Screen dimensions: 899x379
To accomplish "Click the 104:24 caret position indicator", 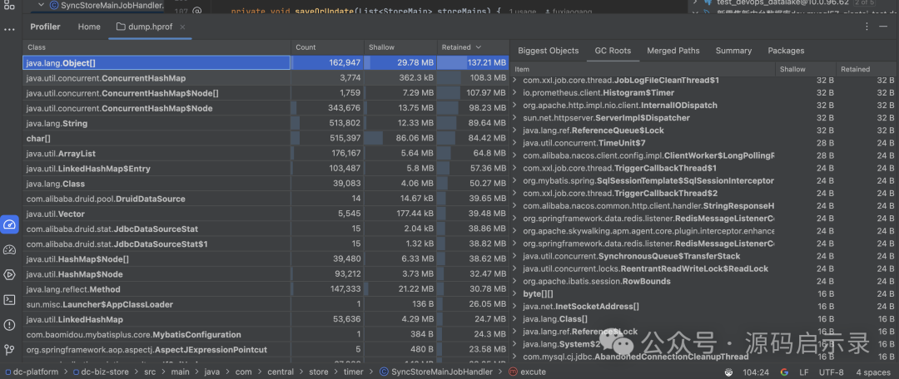I will coord(756,372).
